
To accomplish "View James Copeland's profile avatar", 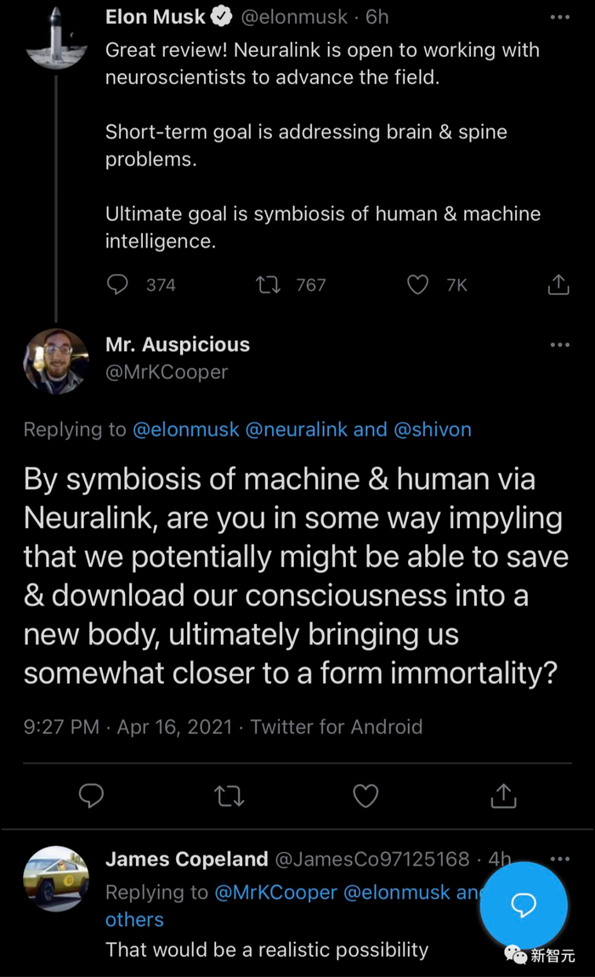I will pyautogui.click(x=56, y=878).
